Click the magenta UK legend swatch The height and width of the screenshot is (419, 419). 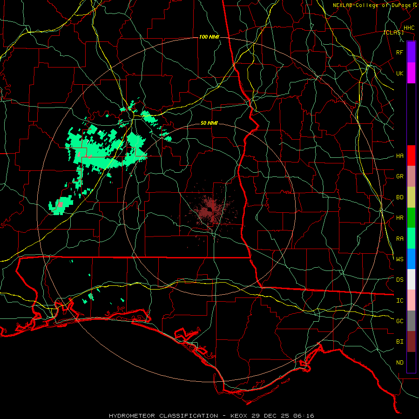[x=411, y=73]
